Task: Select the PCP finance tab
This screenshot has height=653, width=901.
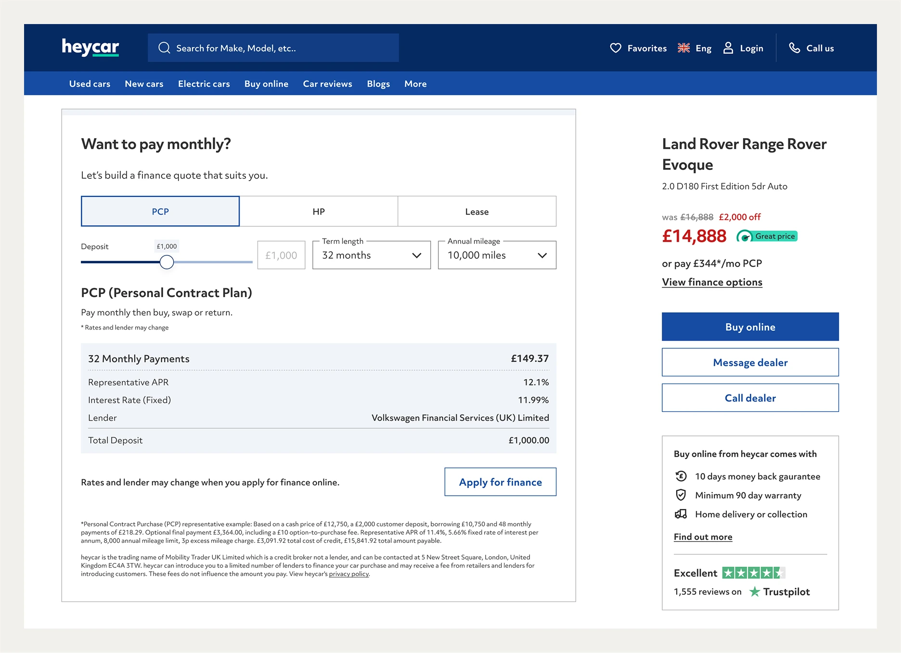Action: pyautogui.click(x=160, y=211)
